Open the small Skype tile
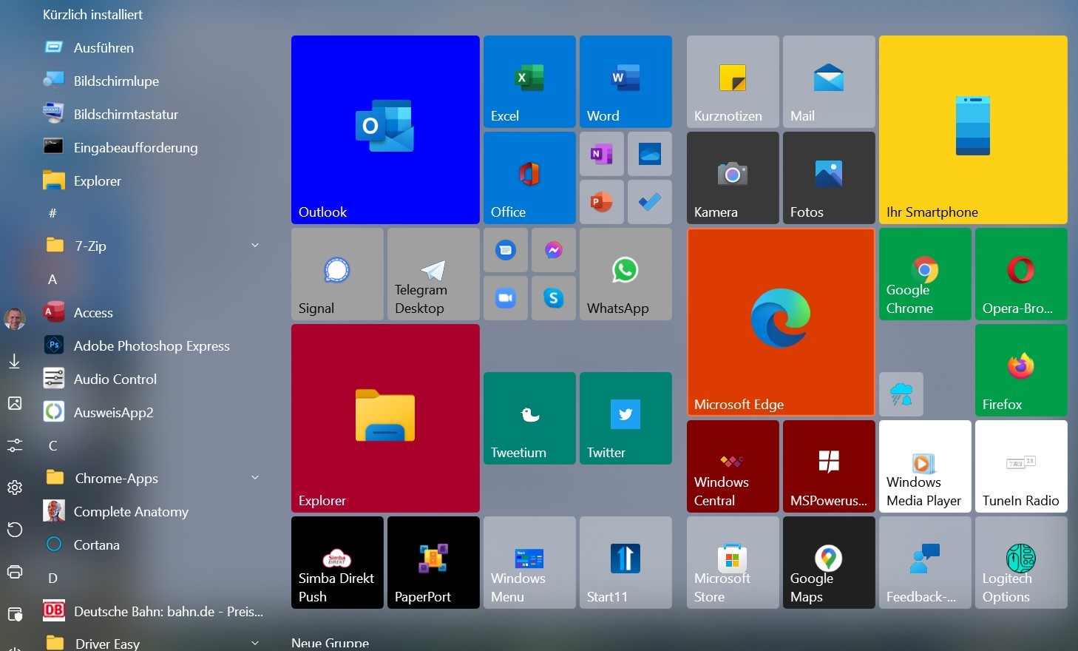Viewport: 1078px width, 651px height. point(554,298)
